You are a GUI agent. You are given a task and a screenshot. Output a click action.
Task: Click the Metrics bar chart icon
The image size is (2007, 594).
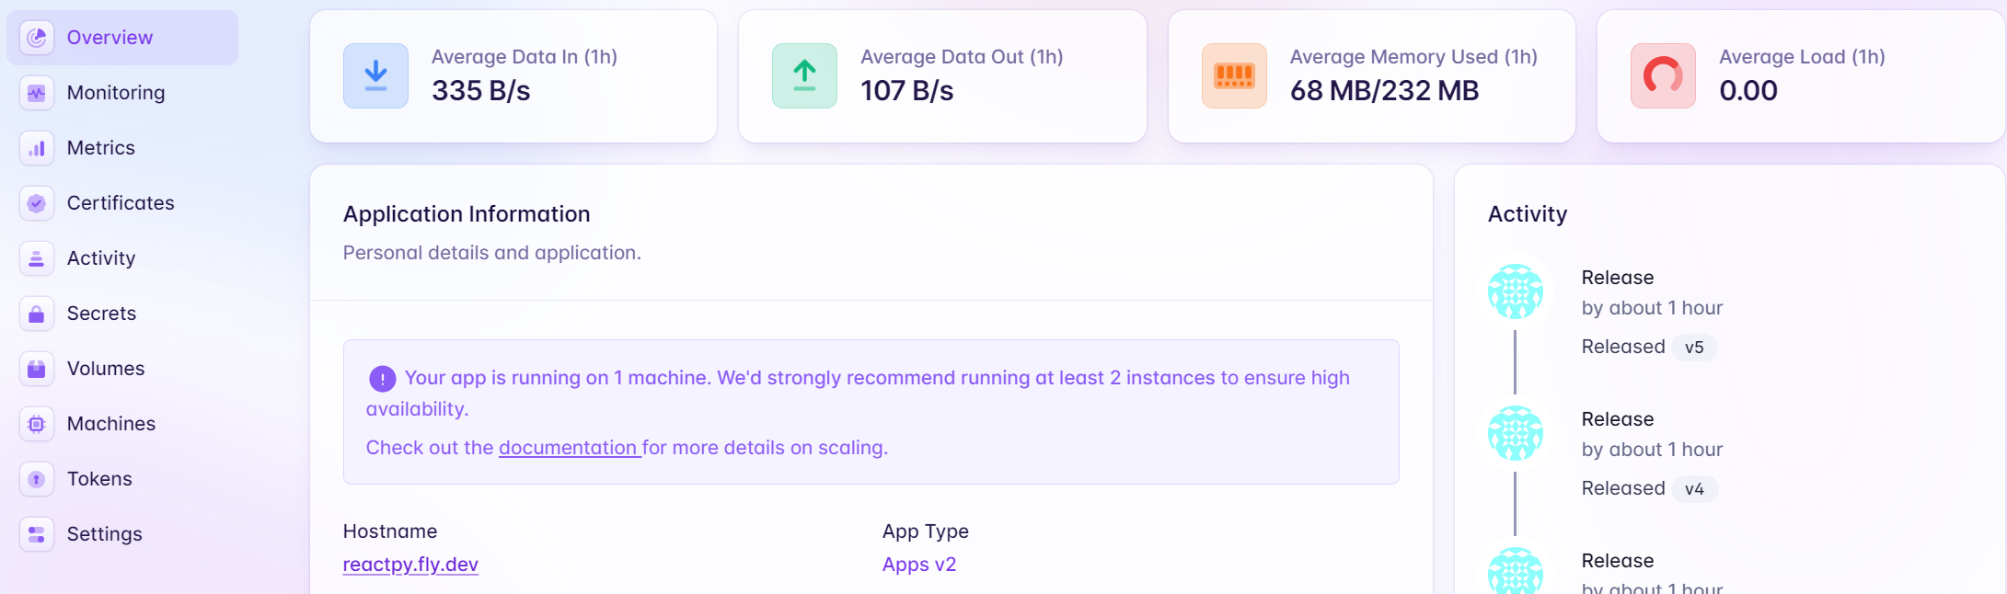pos(37,148)
